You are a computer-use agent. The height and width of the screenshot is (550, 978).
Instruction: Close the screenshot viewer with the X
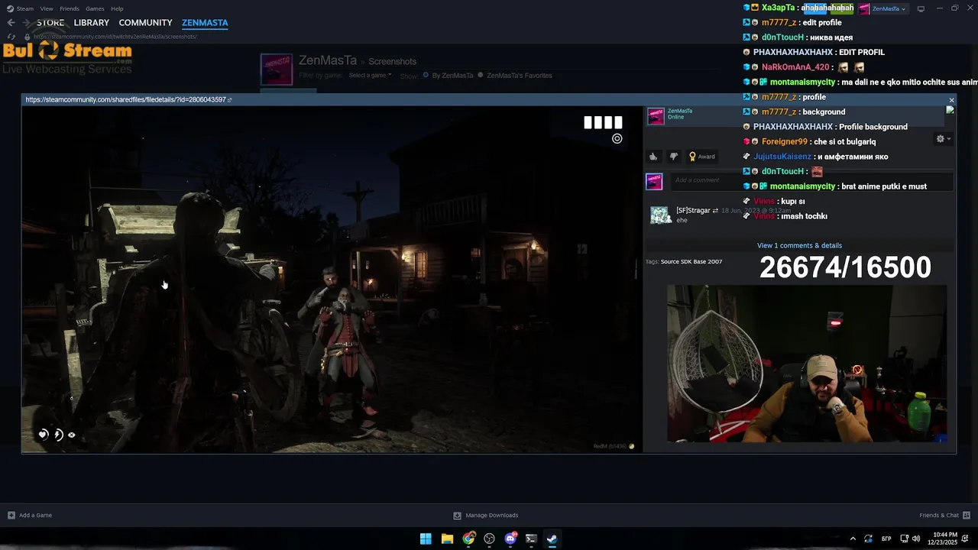coord(951,100)
